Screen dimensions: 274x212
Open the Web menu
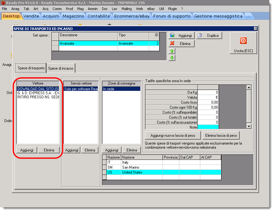pyautogui.click(x=139, y=9)
